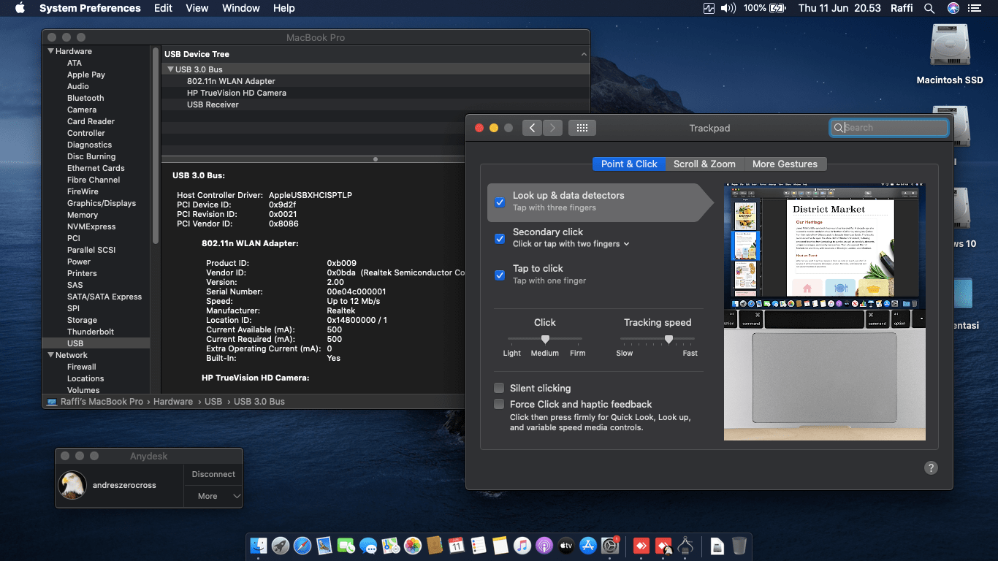Screen dimensions: 998x561
Task: Open Apple TV app in dock
Action: point(566,546)
